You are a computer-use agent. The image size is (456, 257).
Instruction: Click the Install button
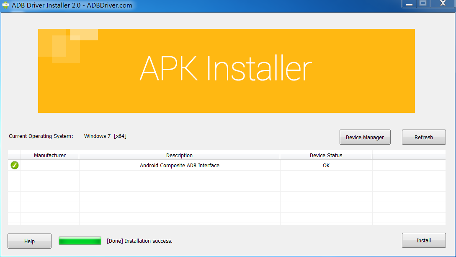[x=423, y=241]
